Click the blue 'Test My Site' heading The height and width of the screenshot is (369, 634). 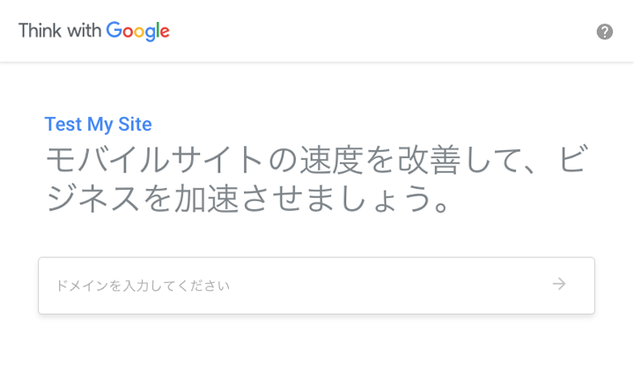99,124
